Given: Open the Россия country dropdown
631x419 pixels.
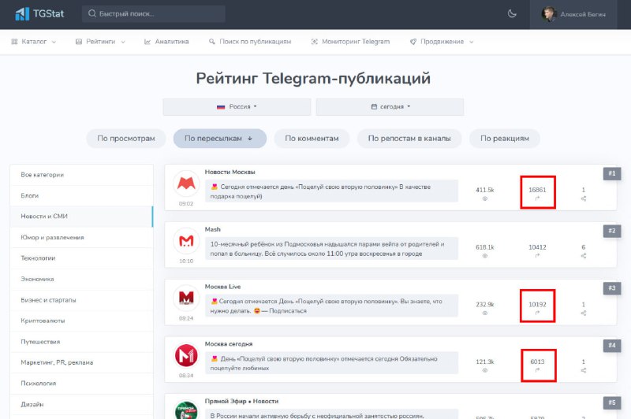Looking at the screenshot, I should coord(237,107).
